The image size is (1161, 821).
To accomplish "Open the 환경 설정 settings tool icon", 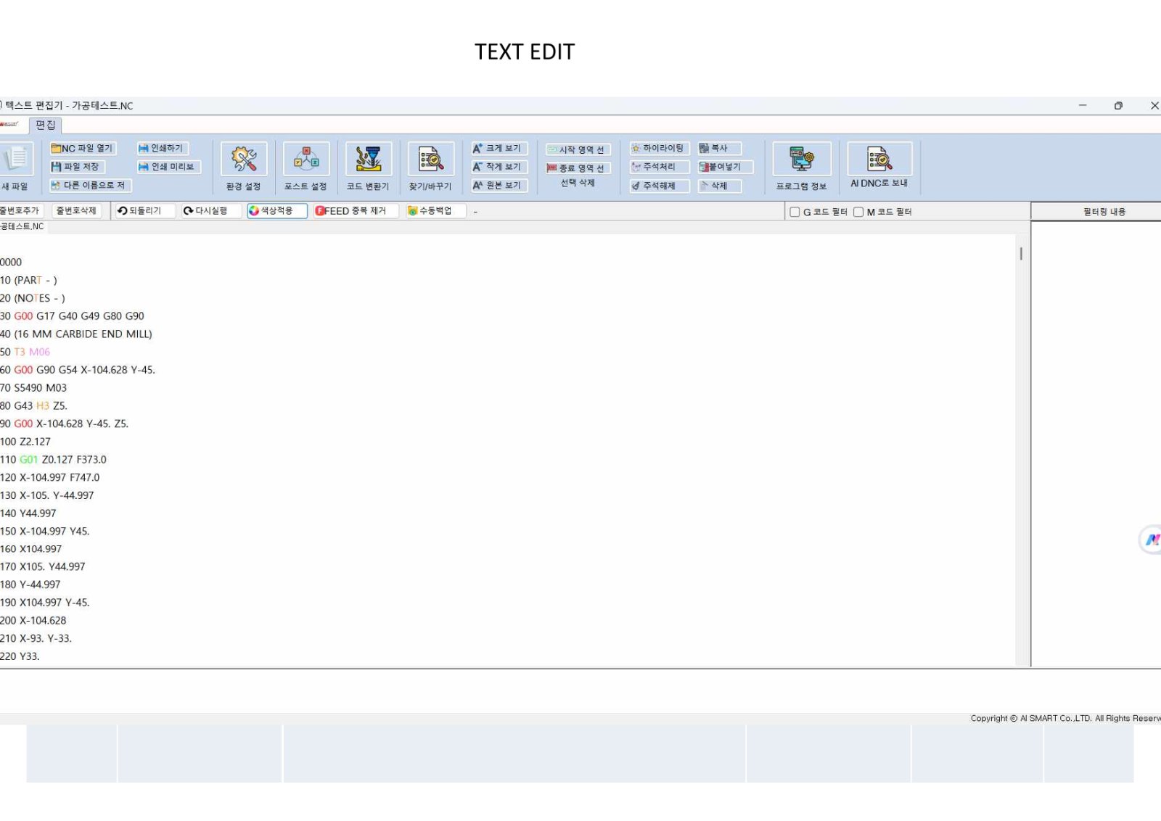I will pos(244,159).
